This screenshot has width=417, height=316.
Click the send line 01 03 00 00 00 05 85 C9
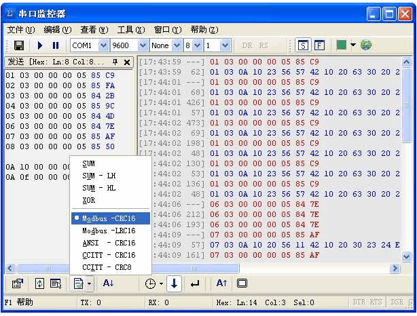tap(60, 75)
